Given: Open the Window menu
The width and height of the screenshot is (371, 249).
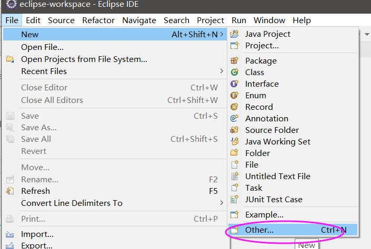Looking at the screenshot, I should pyautogui.click(x=269, y=20).
